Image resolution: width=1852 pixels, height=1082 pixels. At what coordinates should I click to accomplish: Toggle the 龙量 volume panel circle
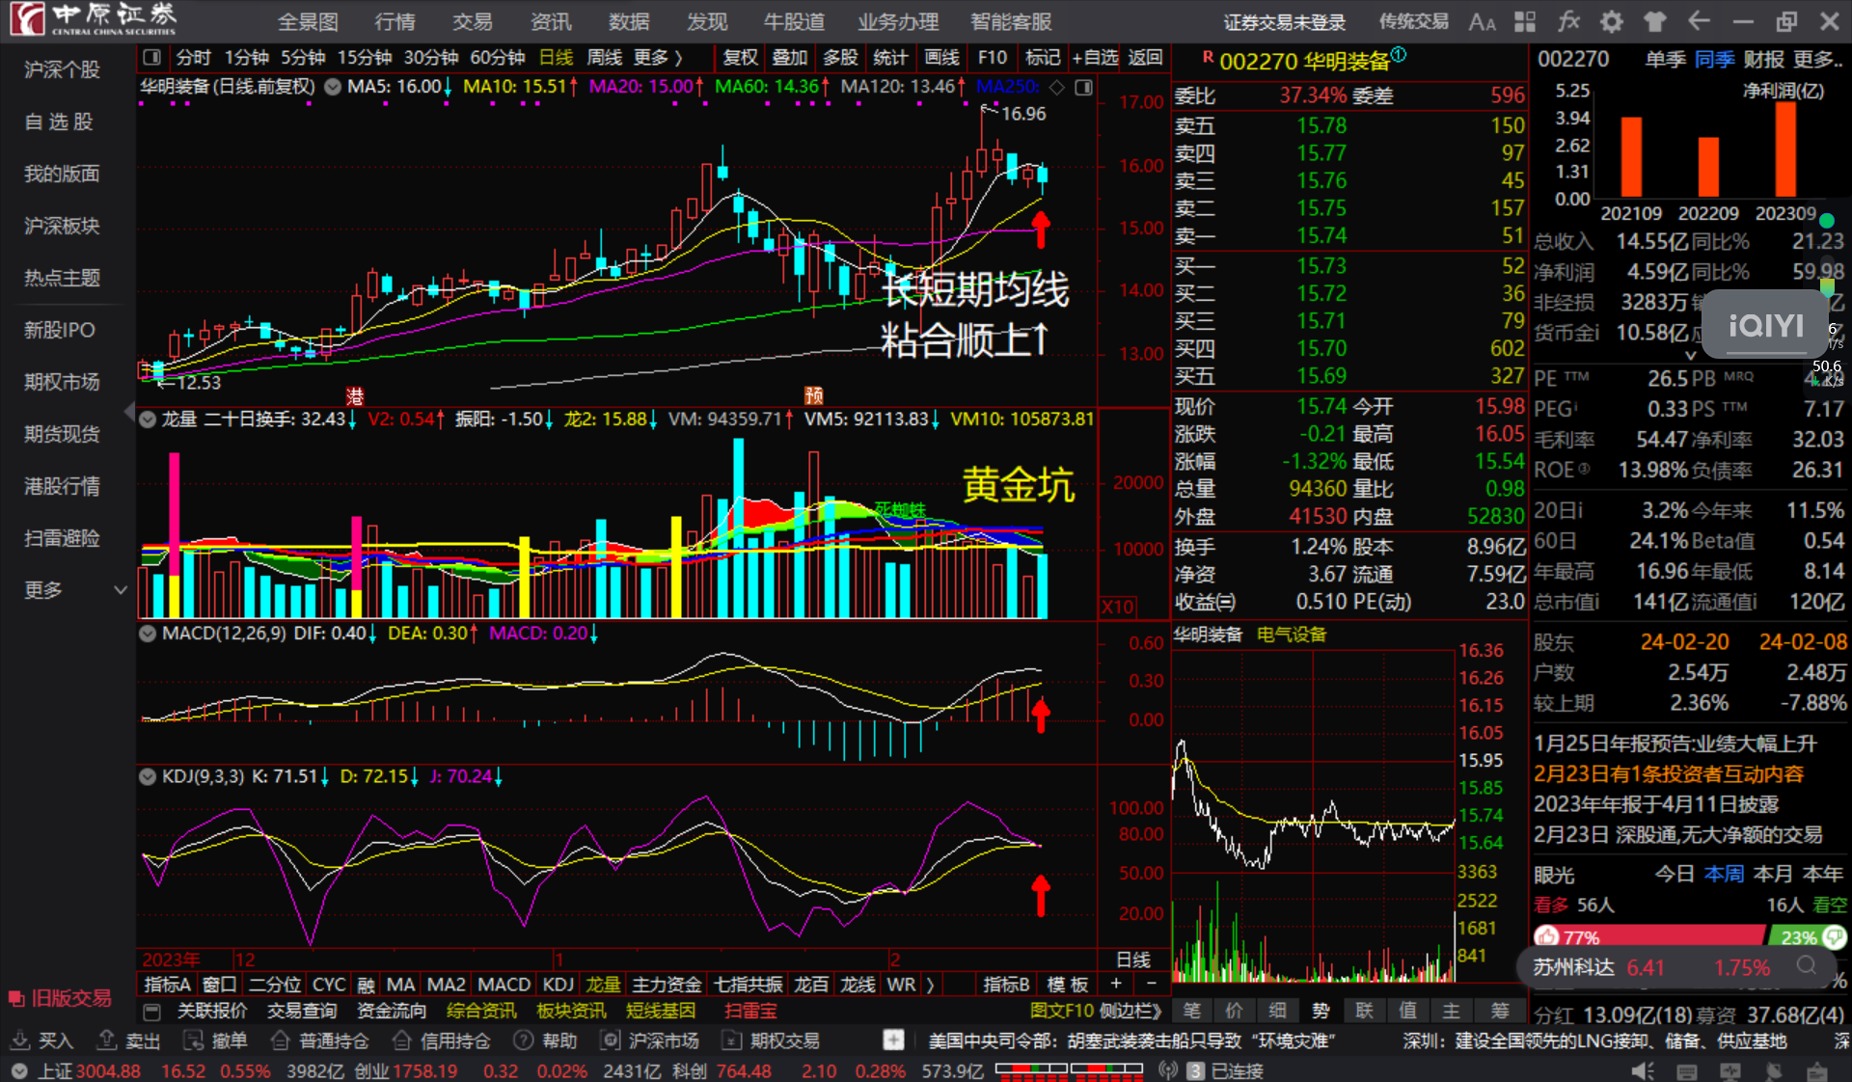148,419
